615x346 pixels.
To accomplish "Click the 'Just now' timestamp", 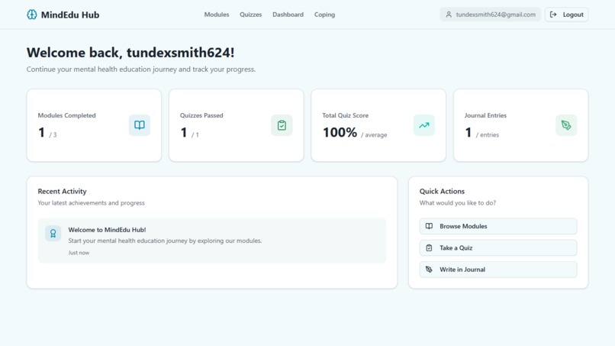I will (79, 253).
